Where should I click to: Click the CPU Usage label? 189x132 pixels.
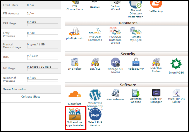tap(10, 23)
